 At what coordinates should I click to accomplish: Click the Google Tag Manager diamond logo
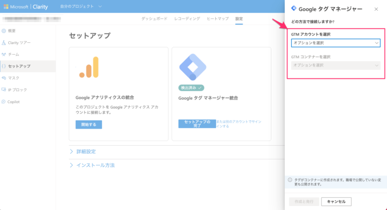click(x=193, y=67)
